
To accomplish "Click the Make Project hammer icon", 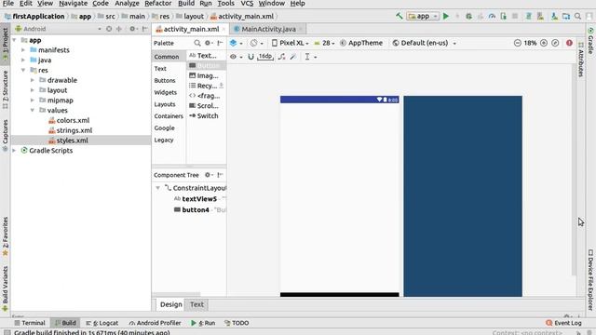I will point(400,16).
